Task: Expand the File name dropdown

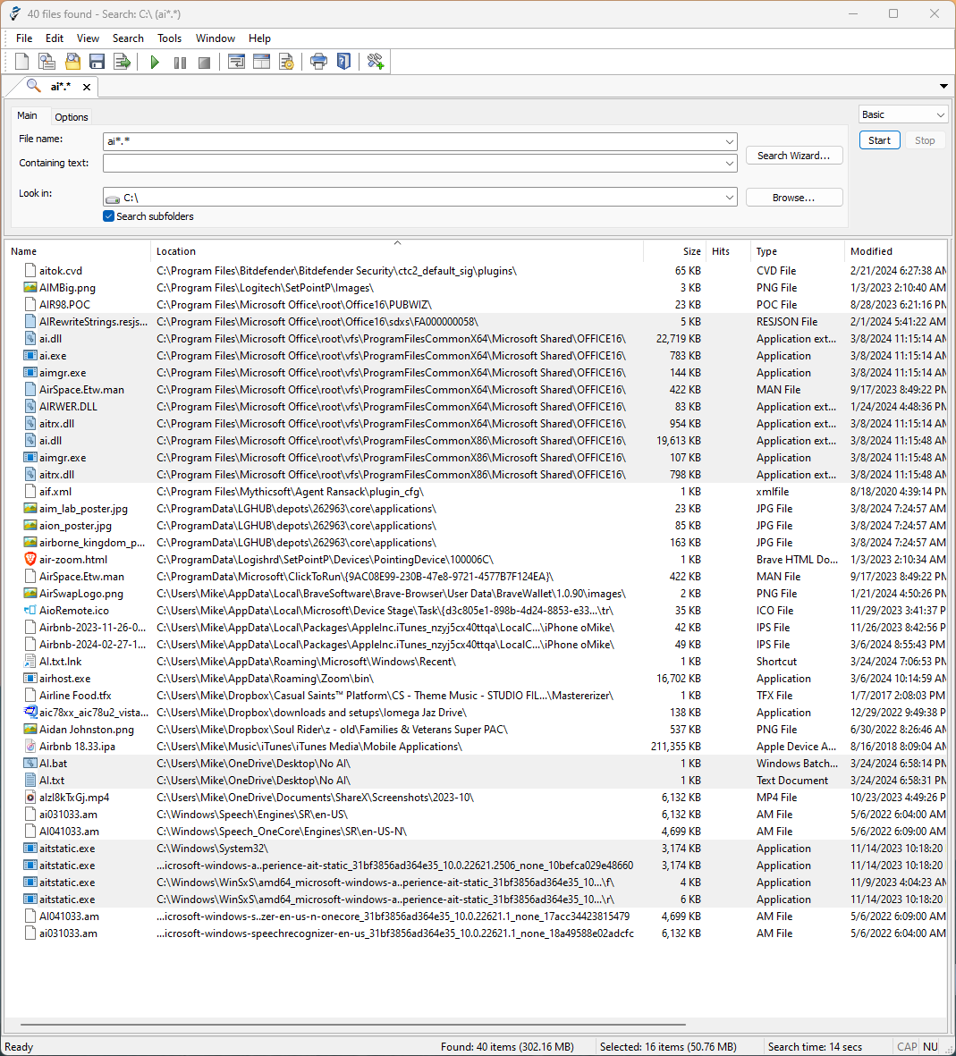Action: 730,141
